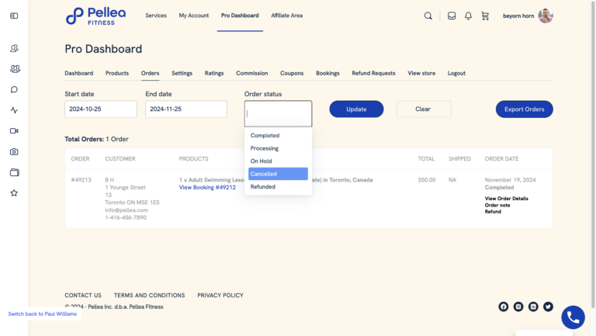Click the Export Orders button
The width and height of the screenshot is (596, 336).
tap(524, 109)
